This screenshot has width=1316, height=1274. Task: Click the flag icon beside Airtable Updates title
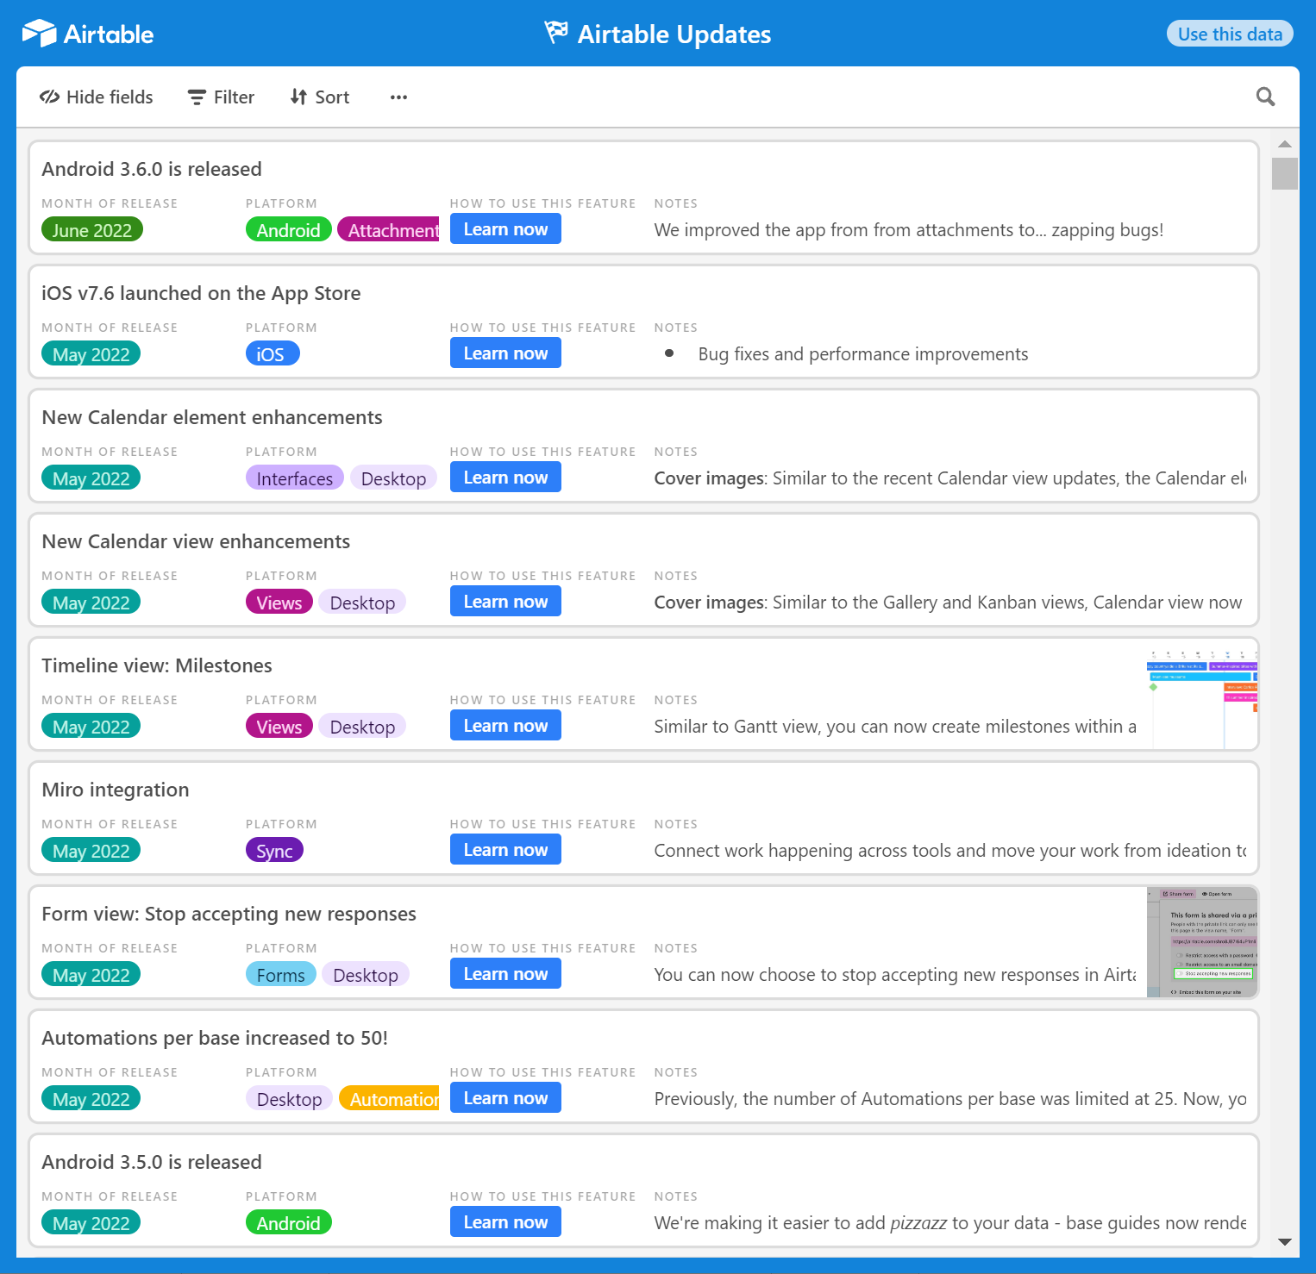556,33
